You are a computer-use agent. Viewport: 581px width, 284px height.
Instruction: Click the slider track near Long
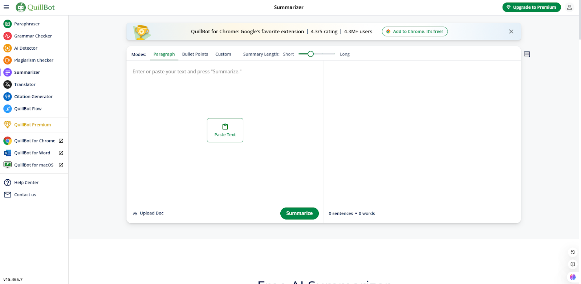pos(334,54)
